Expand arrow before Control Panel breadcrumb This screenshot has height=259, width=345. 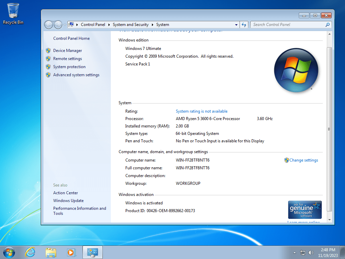point(77,25)
